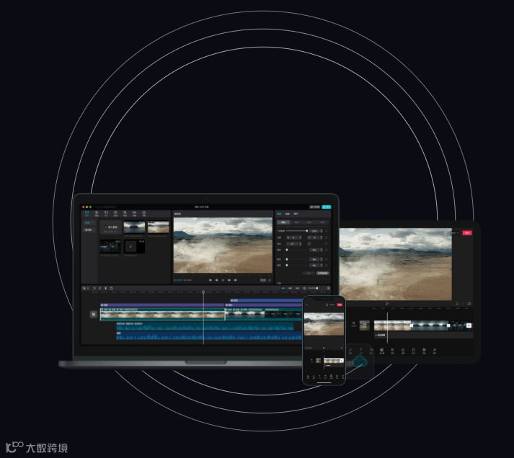Select the music note audio thumbnail in media bin
This screenshot has height=458, width=514.
point(134,246)
